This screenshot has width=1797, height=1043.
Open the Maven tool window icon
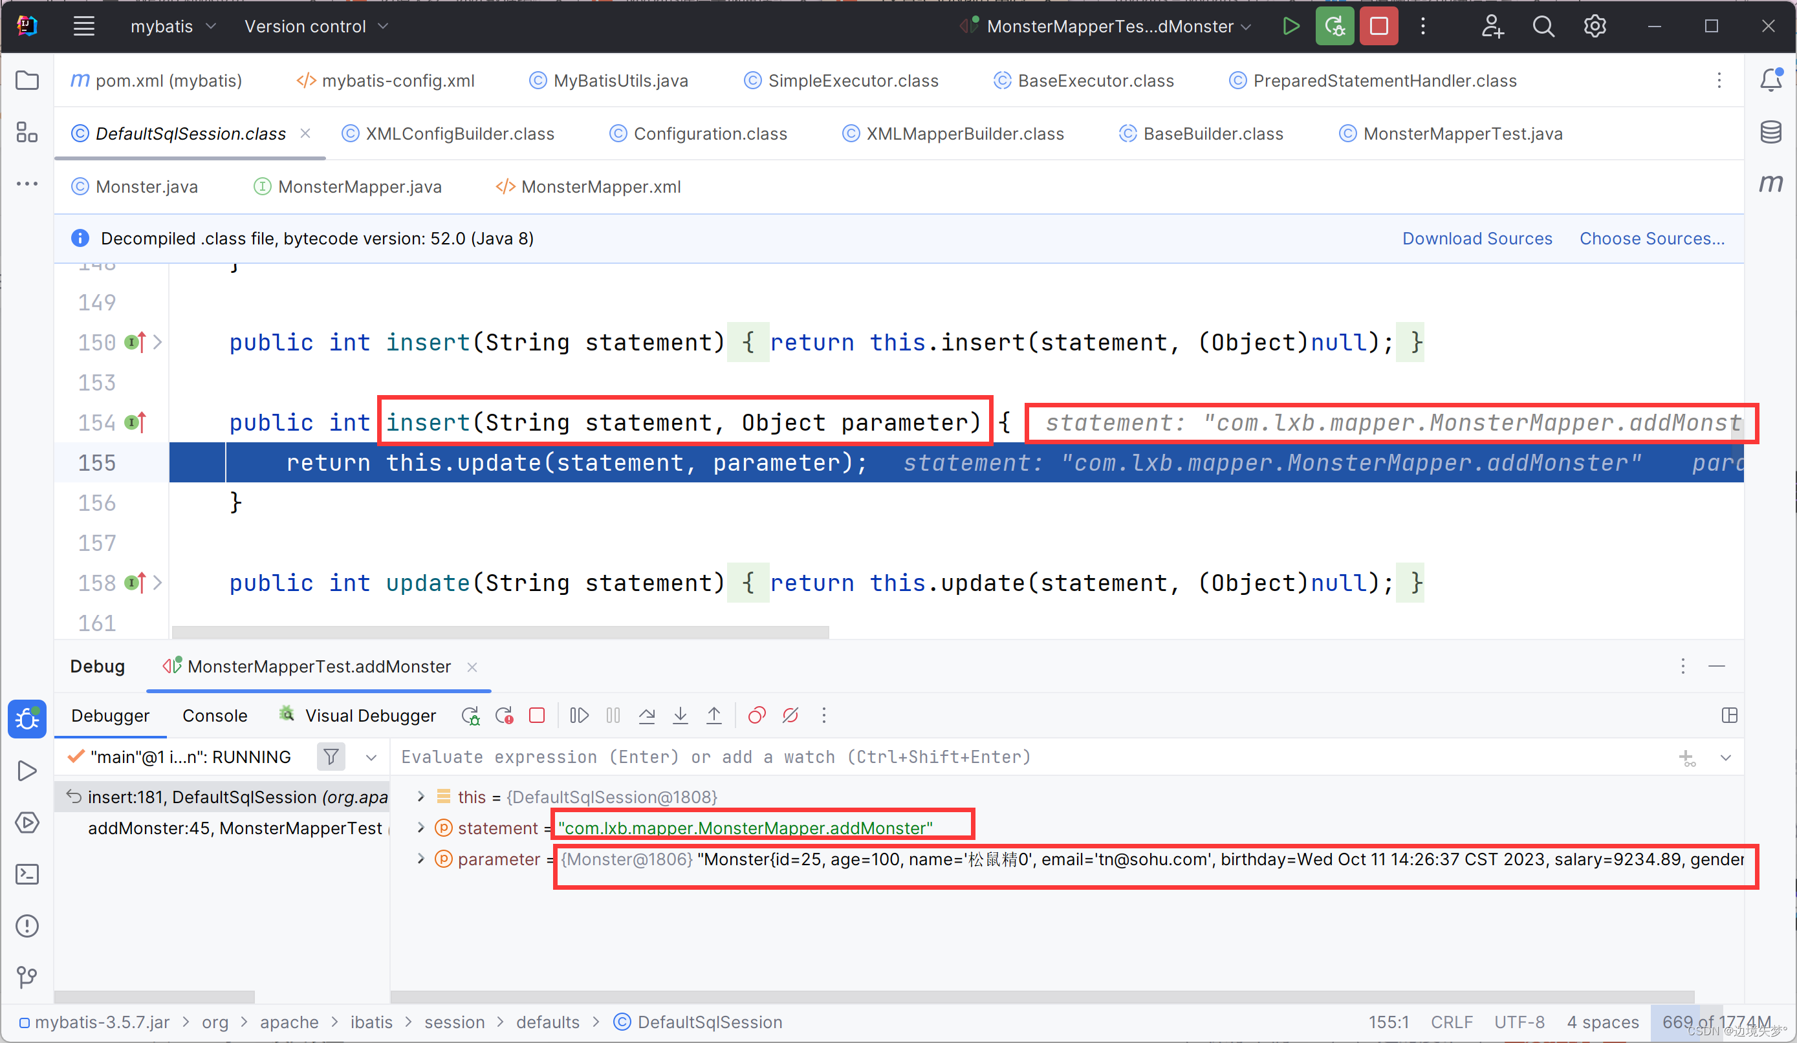click(1770, 184)
